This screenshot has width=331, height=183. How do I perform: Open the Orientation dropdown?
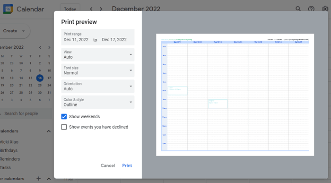[98, 87]
